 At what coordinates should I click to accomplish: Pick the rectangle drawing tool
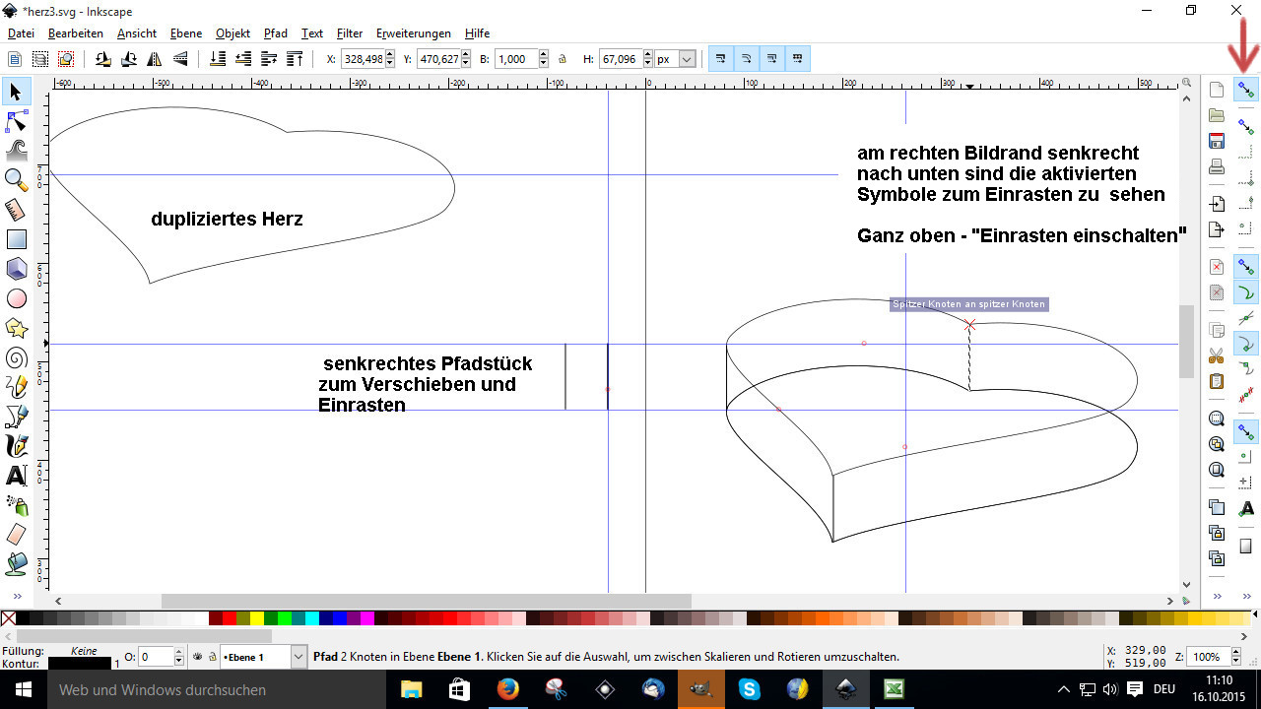[17, 239]
